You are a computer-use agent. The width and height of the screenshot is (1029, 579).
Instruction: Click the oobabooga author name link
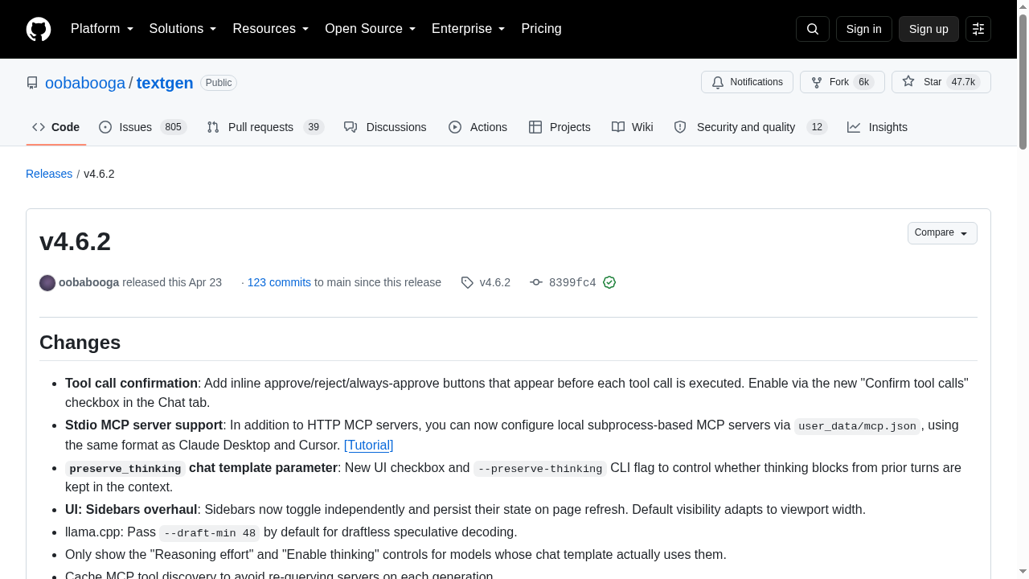[89, 282]
